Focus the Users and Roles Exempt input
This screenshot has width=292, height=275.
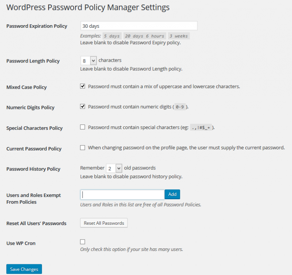(x=122, y=195)
